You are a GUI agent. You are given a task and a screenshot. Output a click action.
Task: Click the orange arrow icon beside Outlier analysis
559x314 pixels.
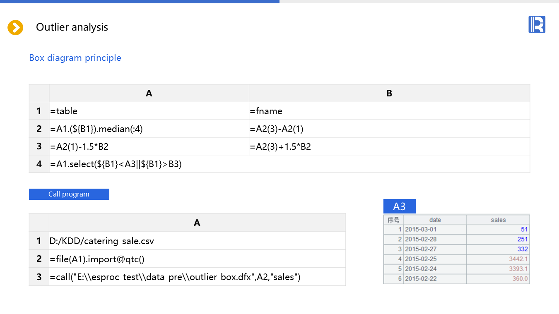pyautogui.click(x=15, y=28)
